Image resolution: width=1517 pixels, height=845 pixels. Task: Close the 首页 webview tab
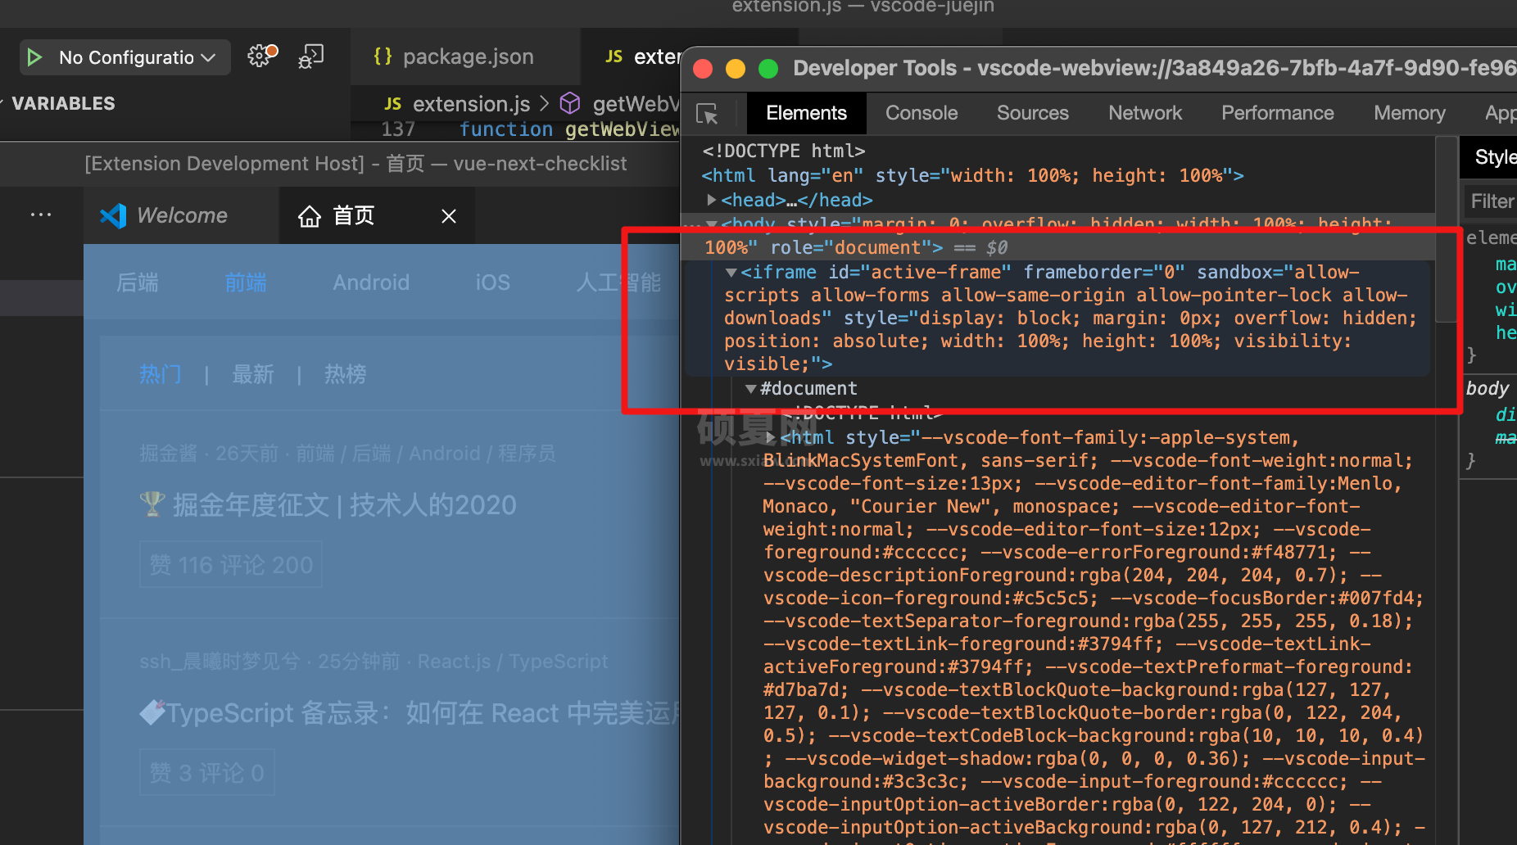449,216
